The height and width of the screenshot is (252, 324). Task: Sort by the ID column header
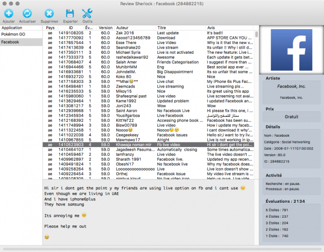tap(71, 28)
